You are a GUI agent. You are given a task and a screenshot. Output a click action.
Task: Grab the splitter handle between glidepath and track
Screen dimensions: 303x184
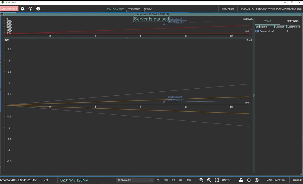128,38
